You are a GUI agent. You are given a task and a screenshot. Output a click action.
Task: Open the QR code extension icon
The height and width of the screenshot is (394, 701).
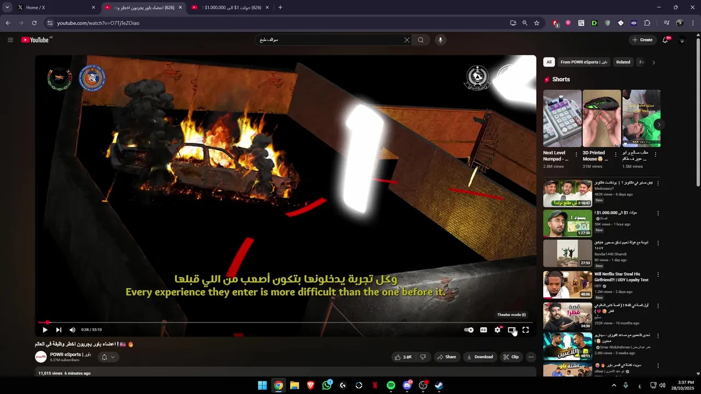[x=581, y=23]
